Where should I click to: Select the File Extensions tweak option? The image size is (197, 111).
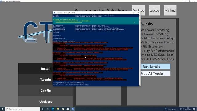point(152,47)
